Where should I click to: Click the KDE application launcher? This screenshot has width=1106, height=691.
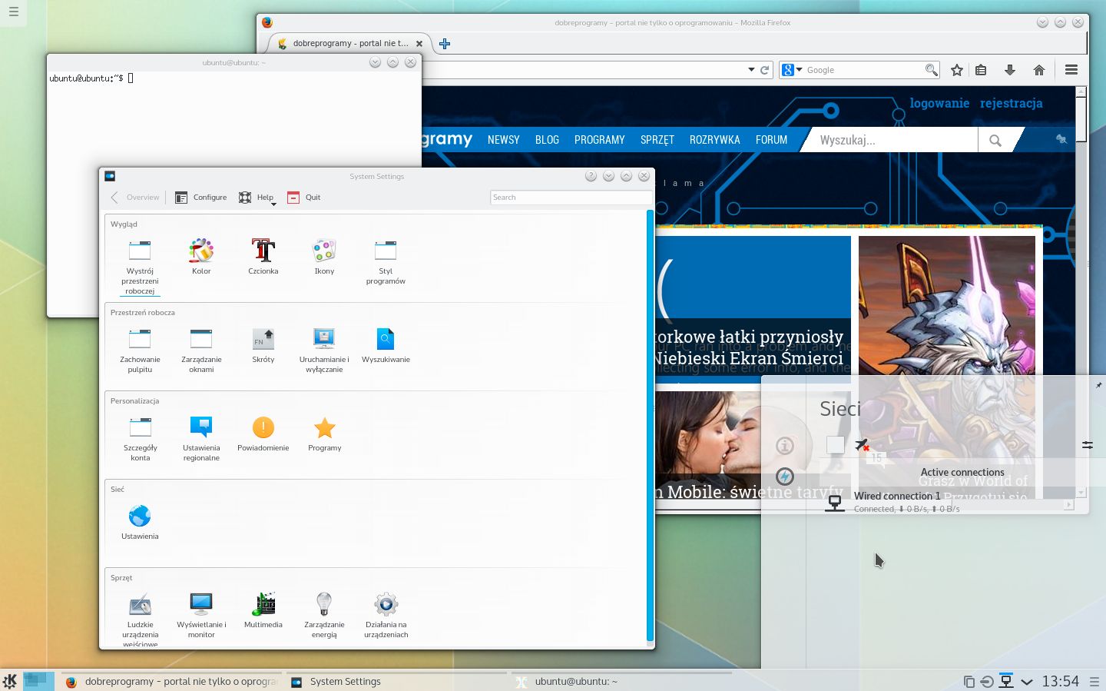pyautogui.click(x=10, y=681)
